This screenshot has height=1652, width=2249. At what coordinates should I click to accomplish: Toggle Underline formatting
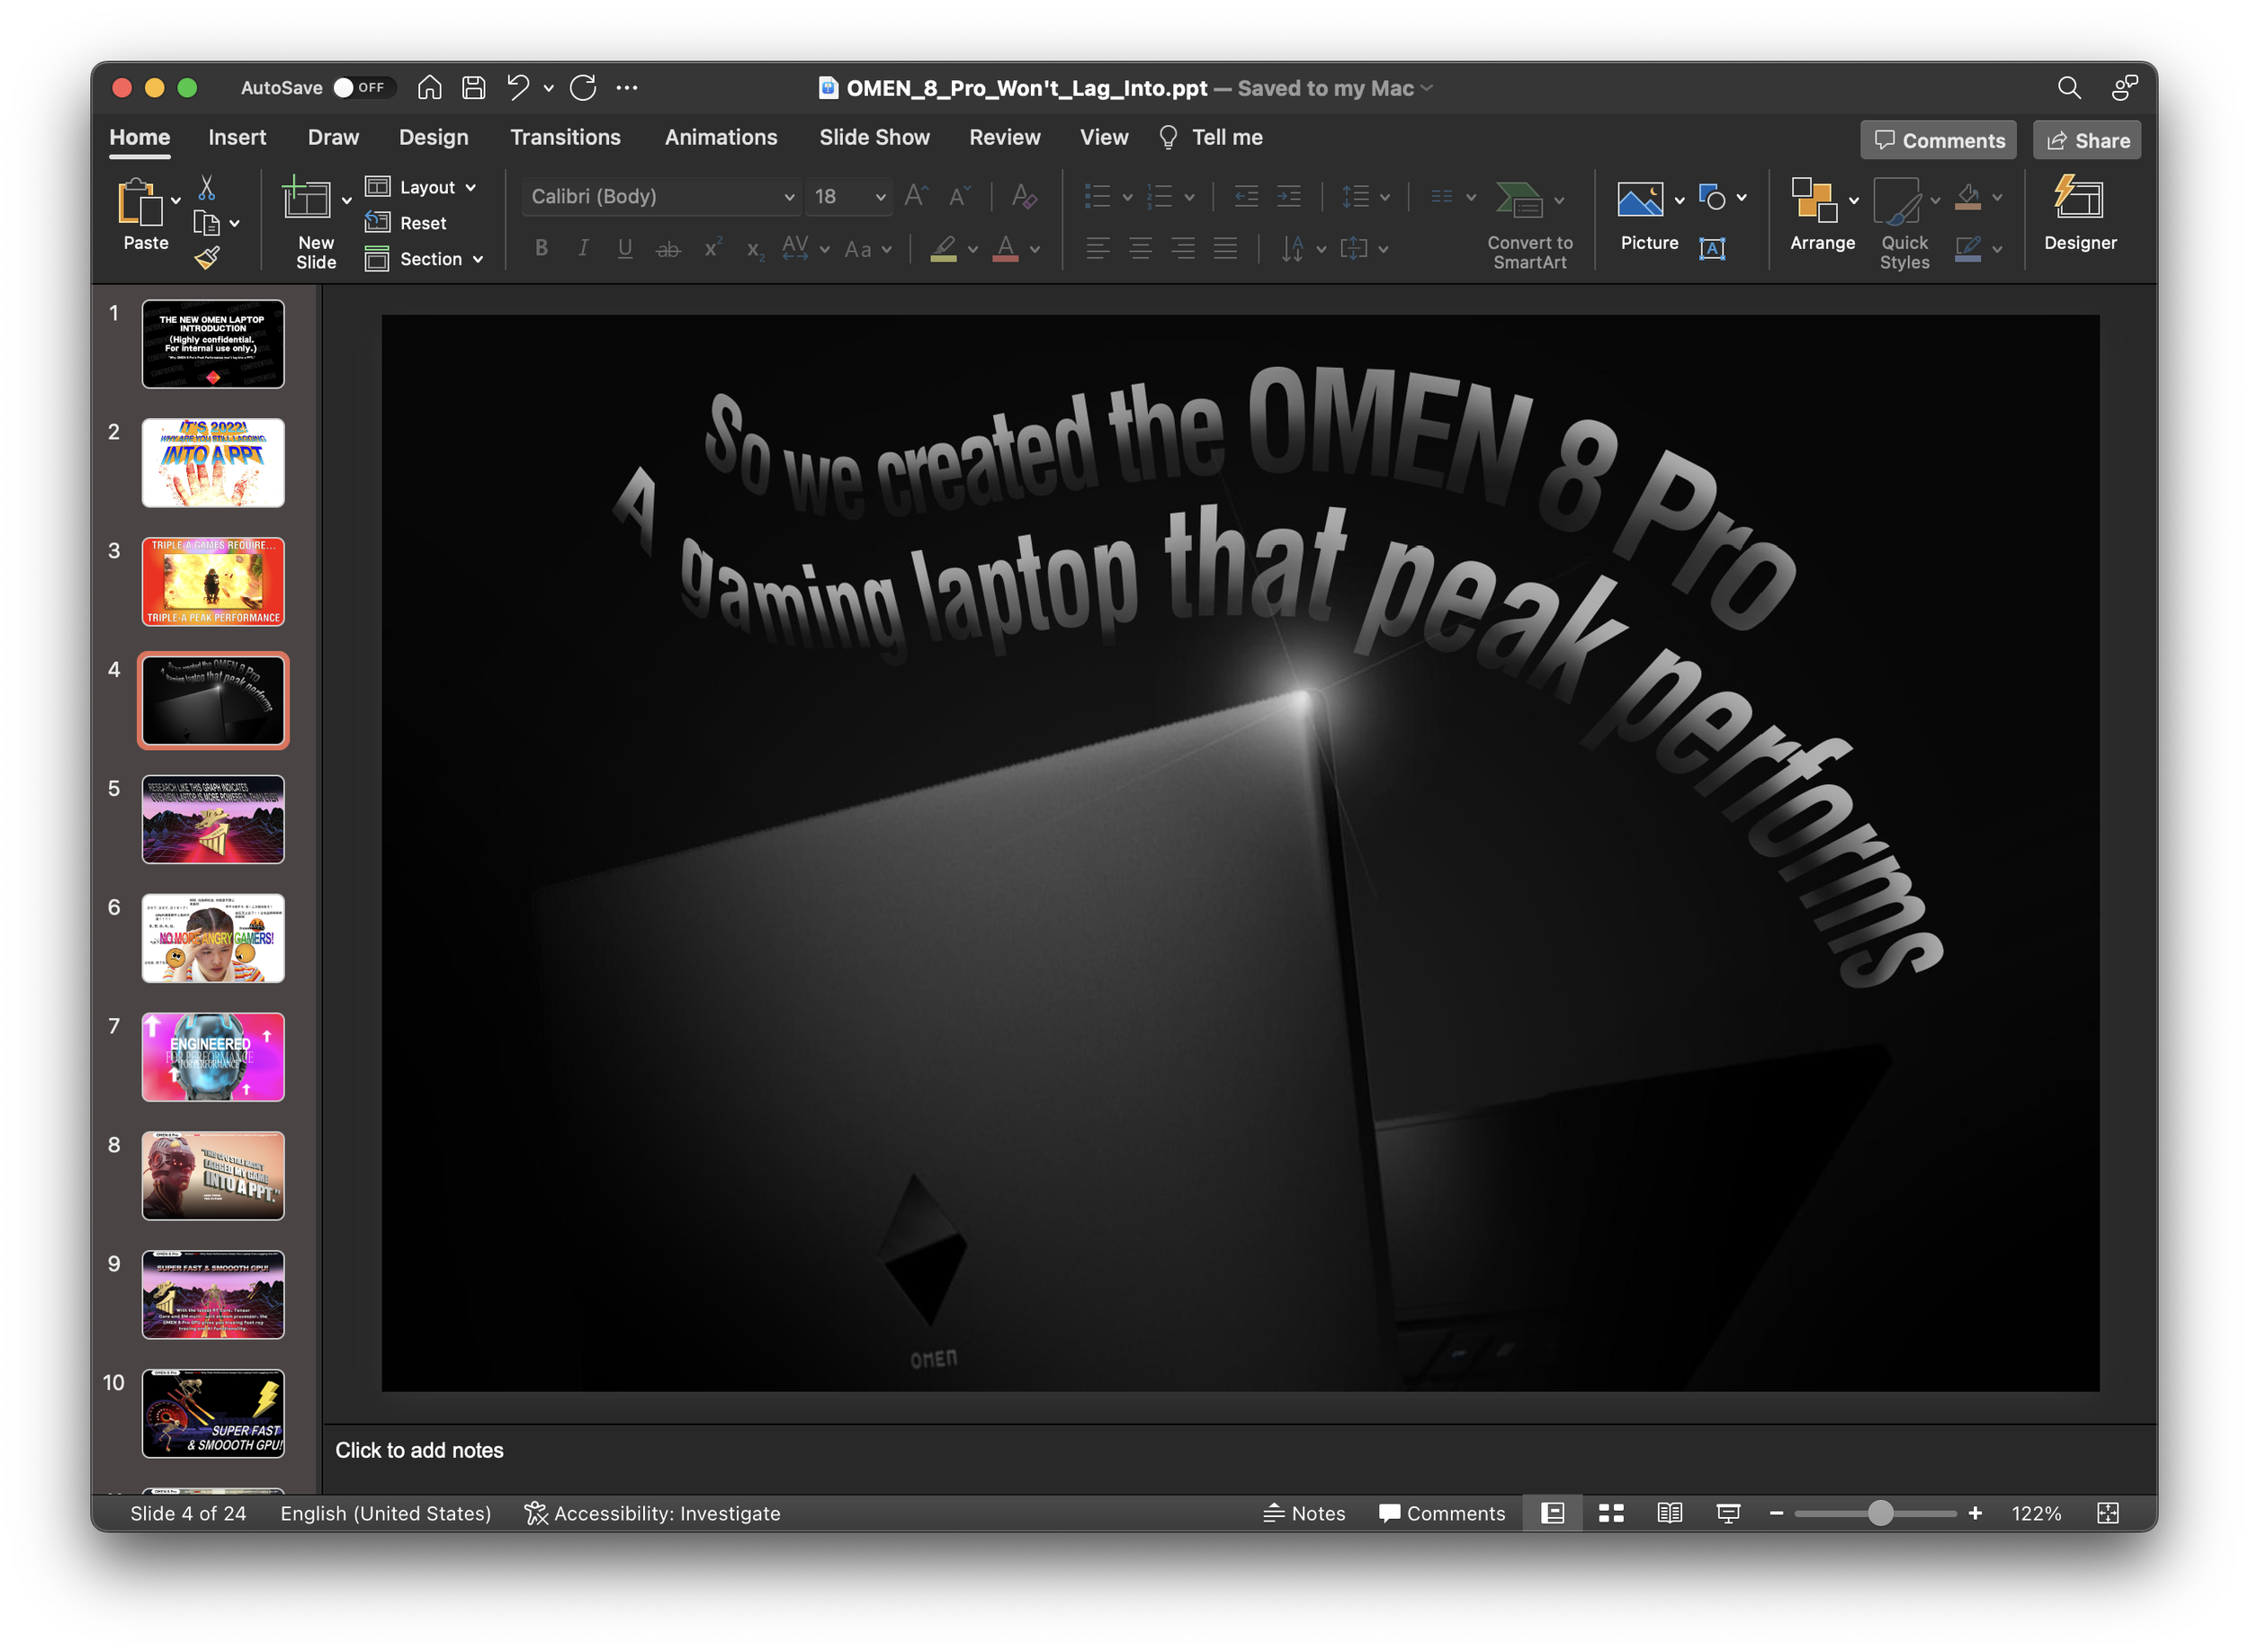pyautogui.click(x=625, y=249)
